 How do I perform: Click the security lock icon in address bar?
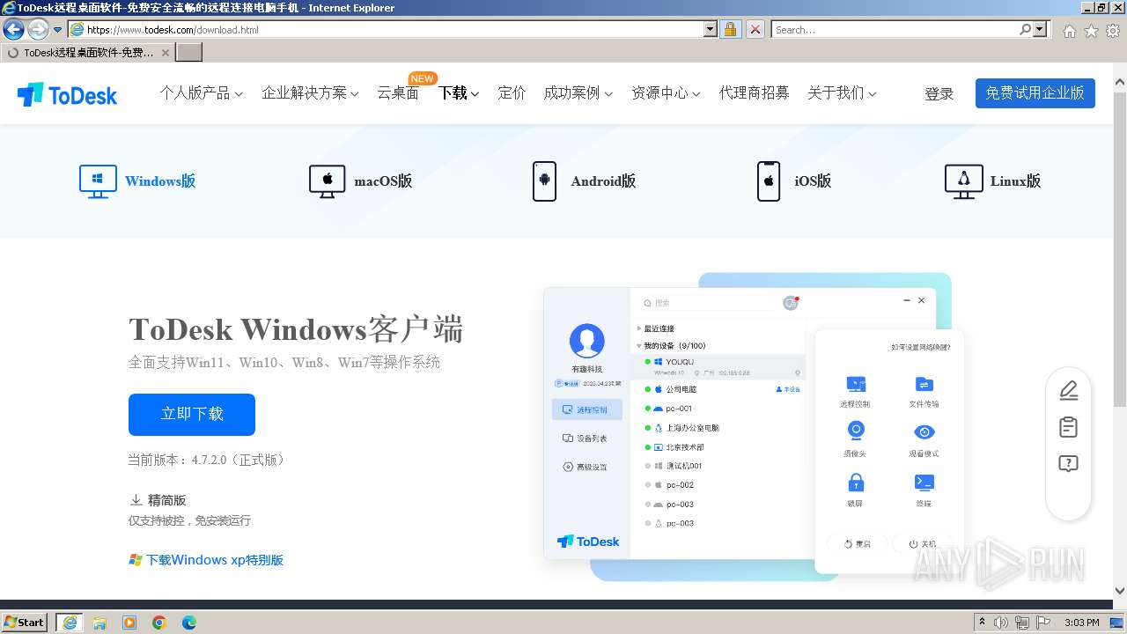[x=730, y=29]
